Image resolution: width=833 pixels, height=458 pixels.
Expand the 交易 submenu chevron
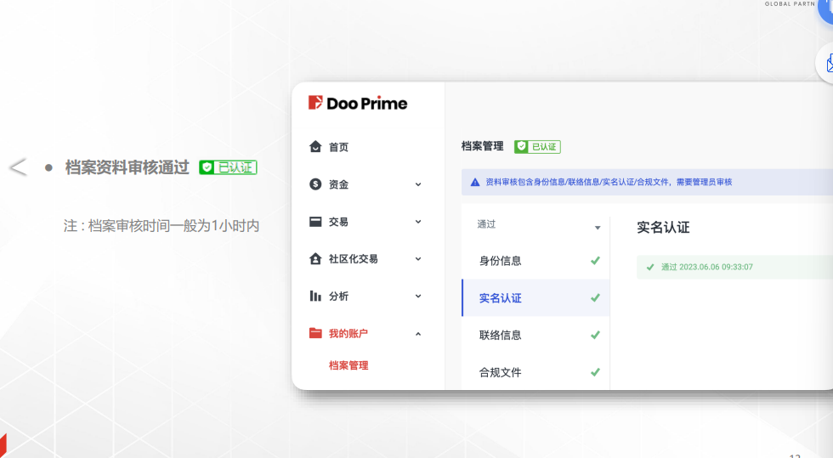coord(418,222)
